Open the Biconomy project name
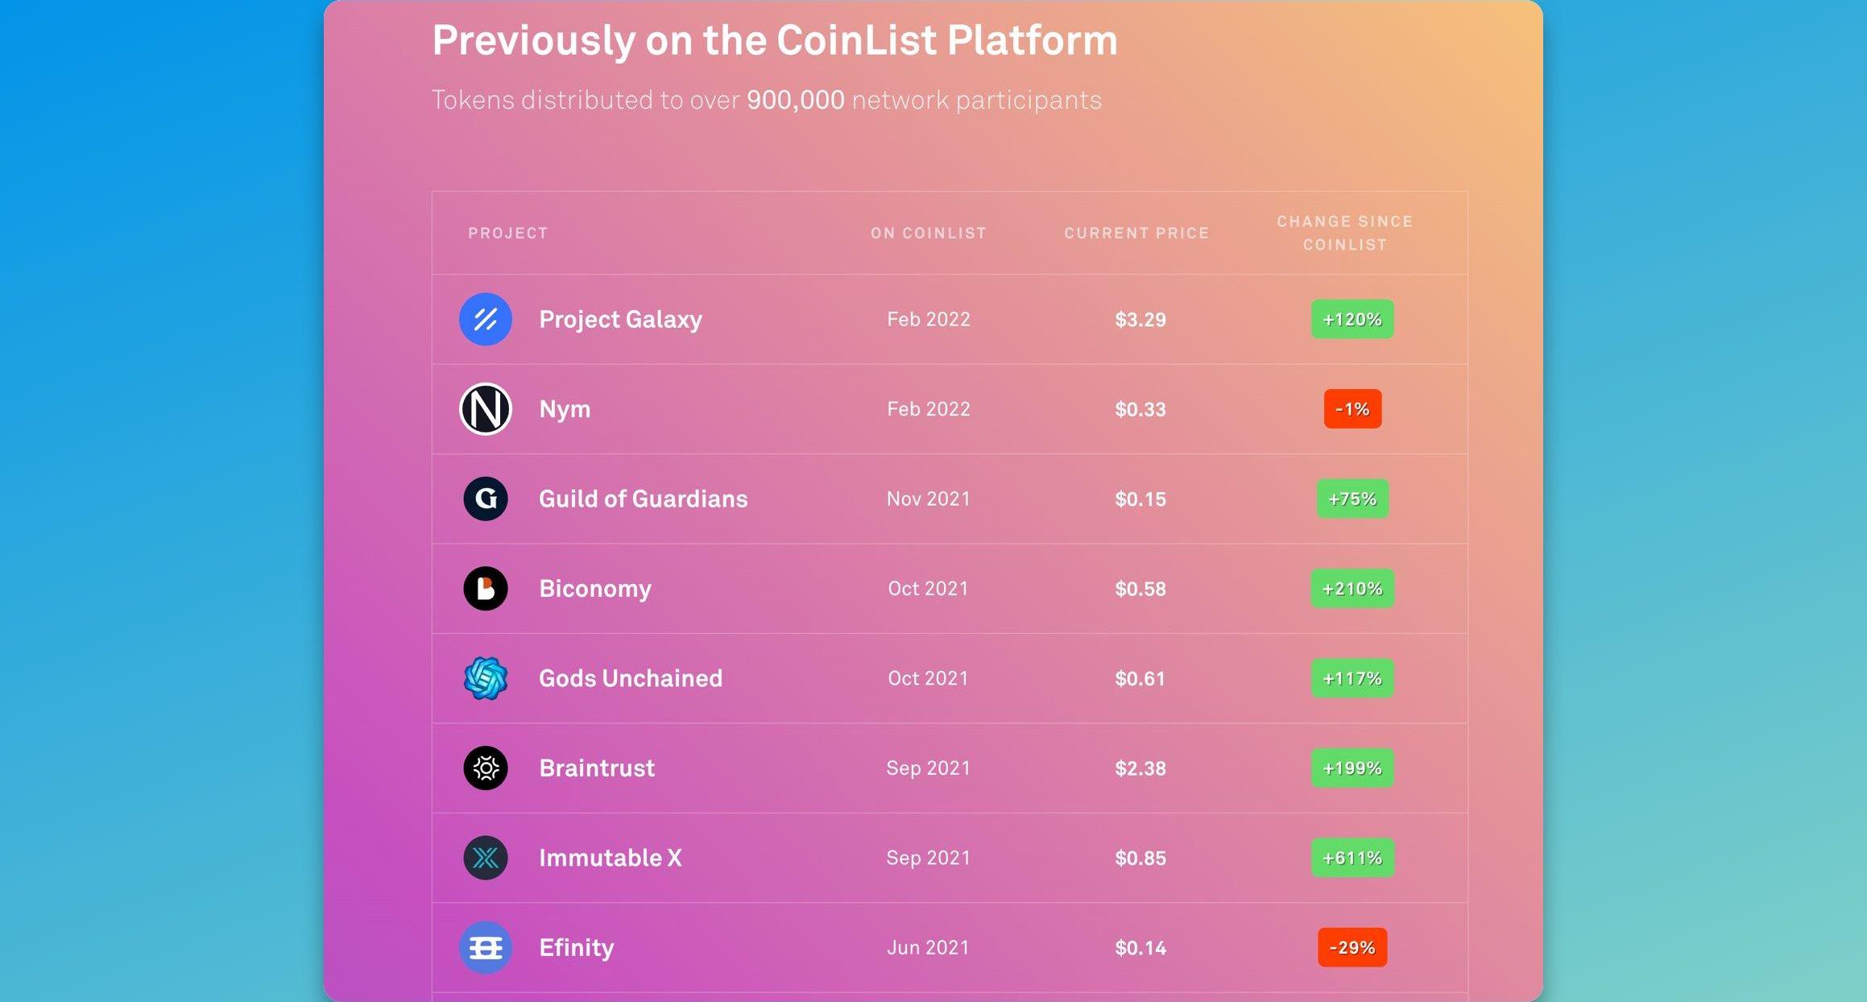The width and height of the screenshot is (1867, 1002). [x=595, y=589]
